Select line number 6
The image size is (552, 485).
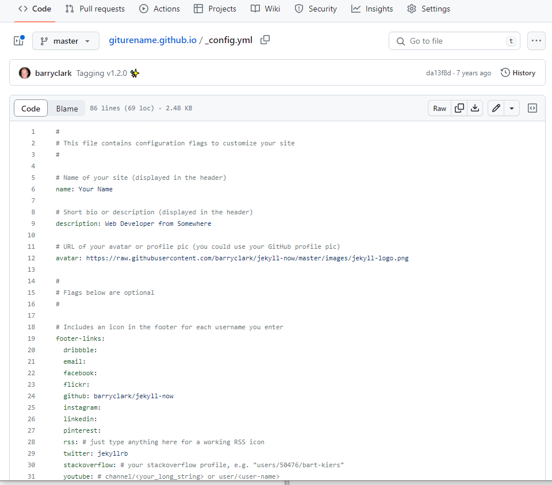[x=33, y=189]
